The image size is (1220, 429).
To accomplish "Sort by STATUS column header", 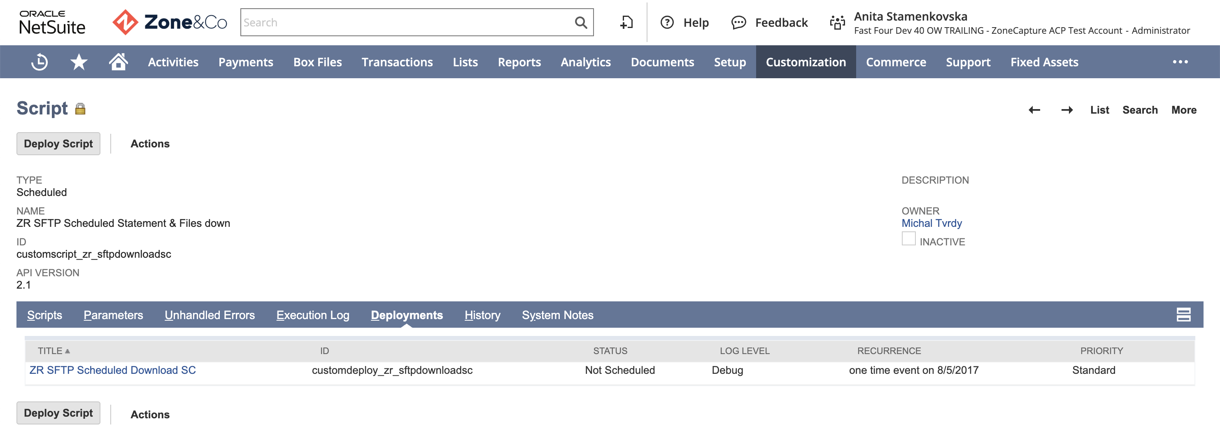I will pos(610,351).
